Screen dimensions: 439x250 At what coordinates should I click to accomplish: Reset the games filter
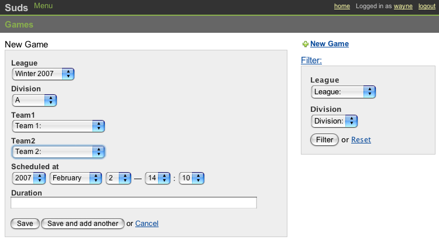point(361,140)
